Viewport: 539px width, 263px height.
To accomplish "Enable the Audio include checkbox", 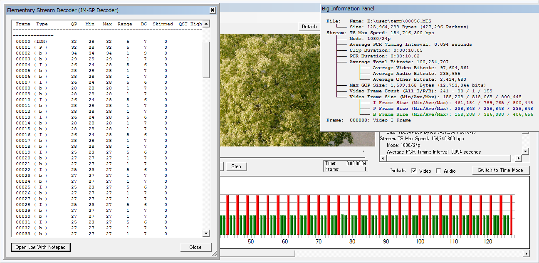I will tap(438, 171).
